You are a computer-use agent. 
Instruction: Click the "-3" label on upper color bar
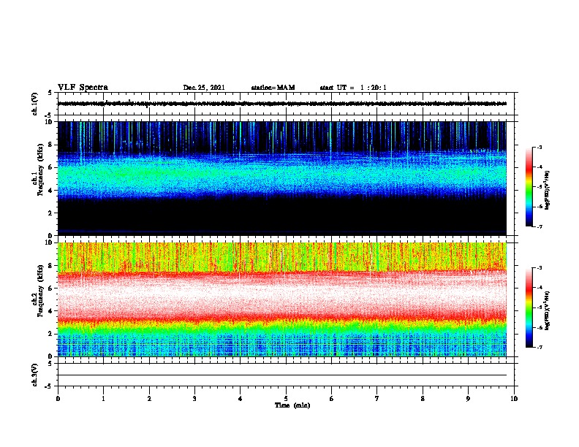[x=539, y=148]
